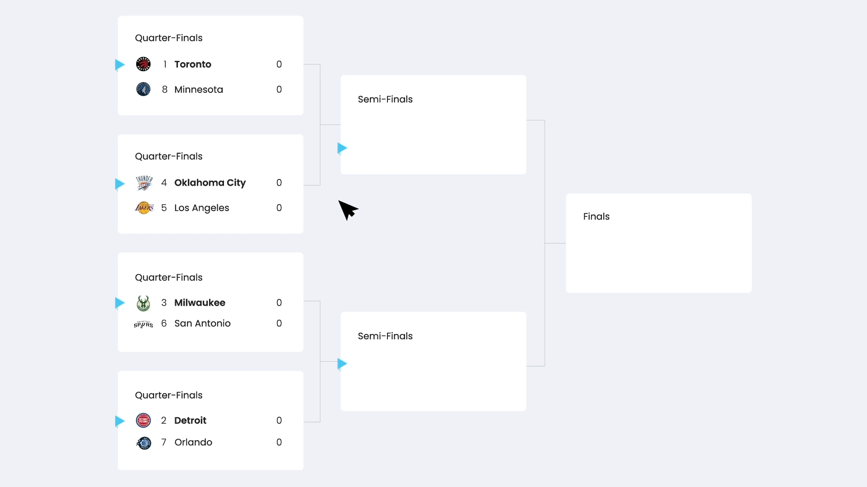Viewport: 867px width, 487px height.
Task: Click the Minnesota Timberwolves team logo
Action: [143, 89]
